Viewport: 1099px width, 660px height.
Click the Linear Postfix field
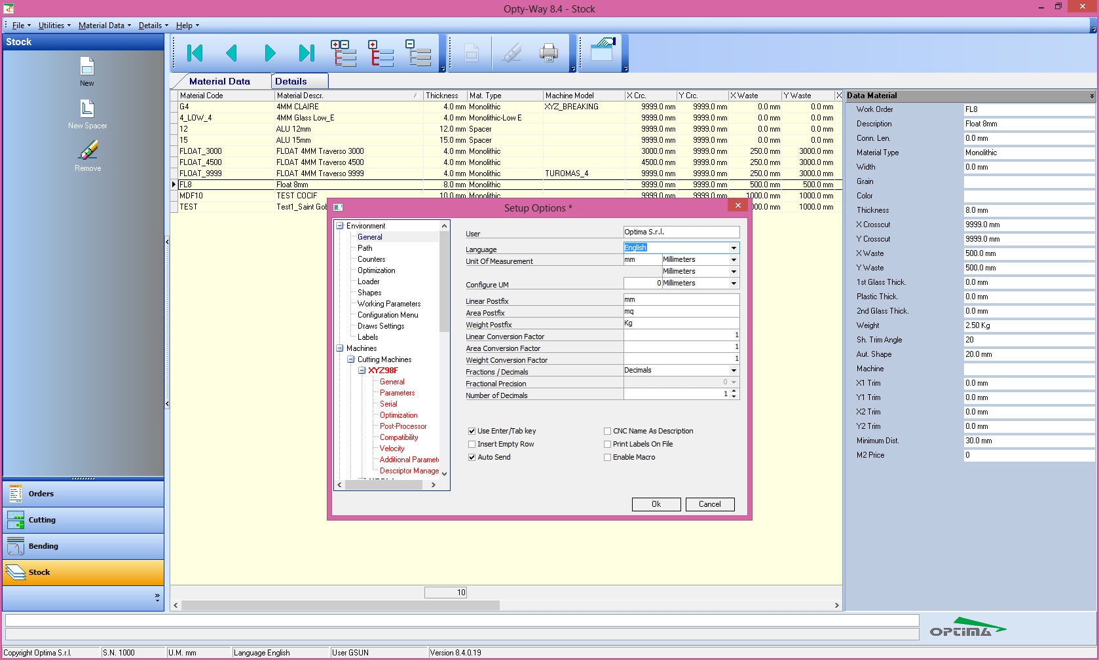point(681,300)
